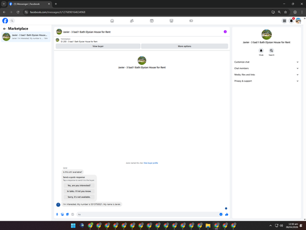This screenshot has height=230, width=306.
Task: Open the Windows Start button
Action: 73,226
